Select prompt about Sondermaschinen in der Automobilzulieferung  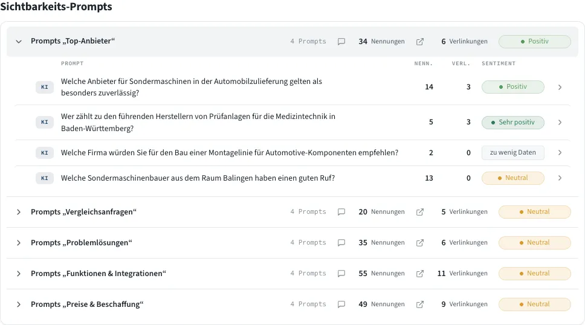192,87
